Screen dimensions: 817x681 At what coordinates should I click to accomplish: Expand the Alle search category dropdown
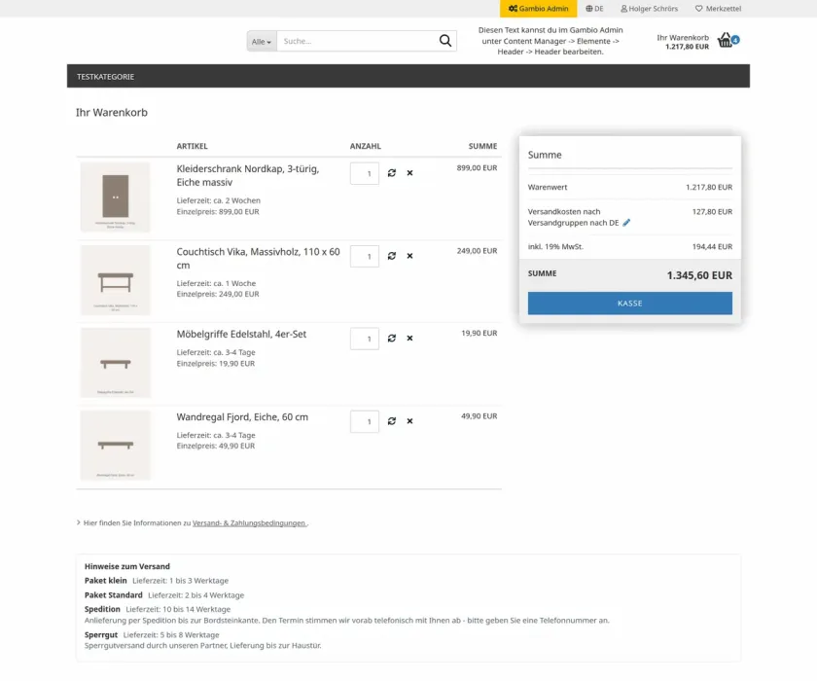(x=262, y=41)
